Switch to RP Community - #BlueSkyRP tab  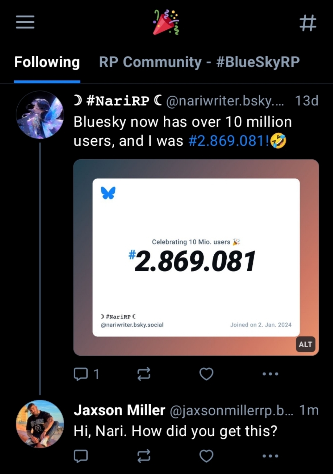(x=199, y=62)
